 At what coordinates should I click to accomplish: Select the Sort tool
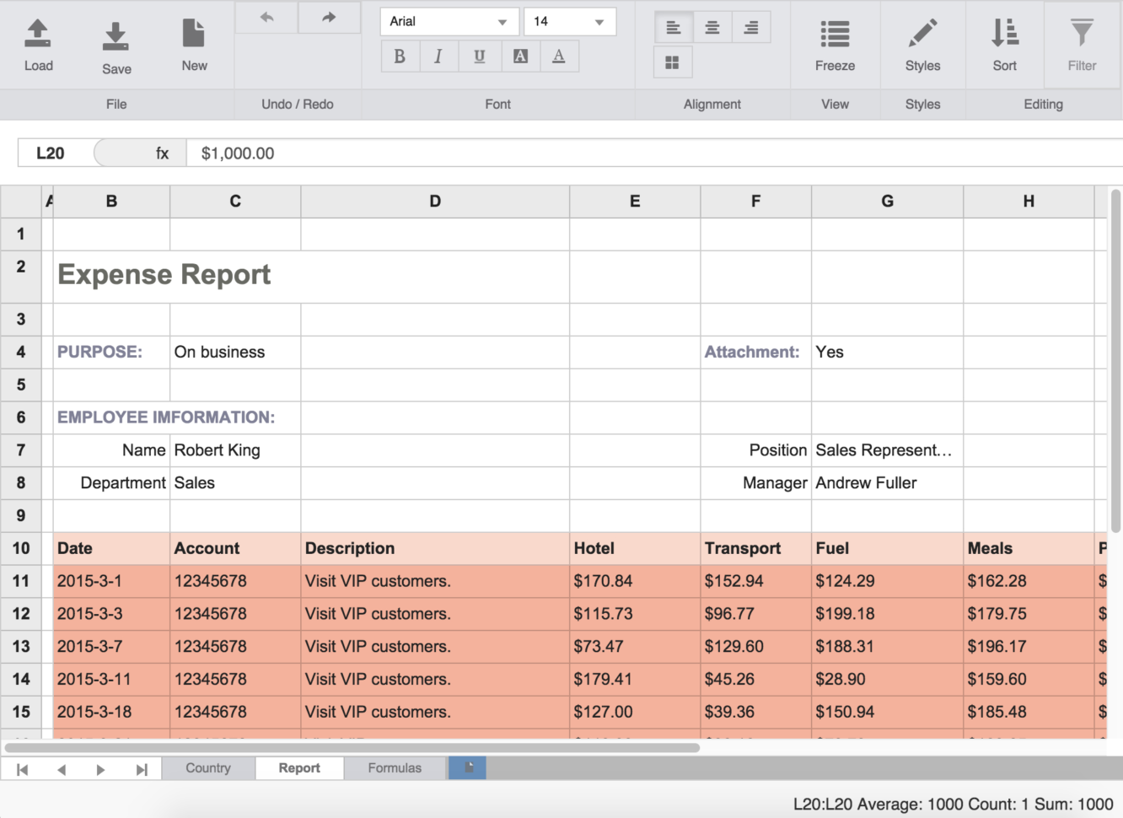(1004, 42)
